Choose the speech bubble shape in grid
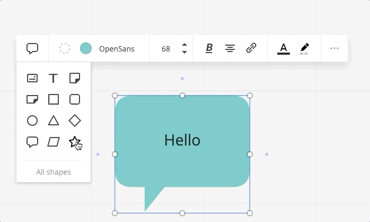Viewport: 370px width, 222px height. click(x=32, y=142)
